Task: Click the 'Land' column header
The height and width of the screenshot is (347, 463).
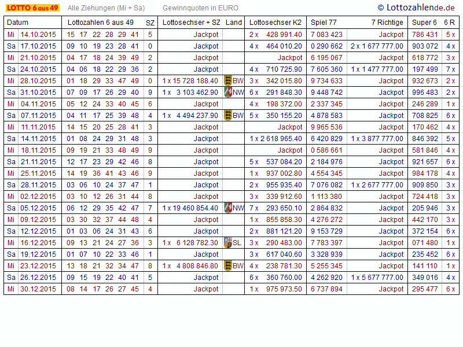Action: click(234, 23)
